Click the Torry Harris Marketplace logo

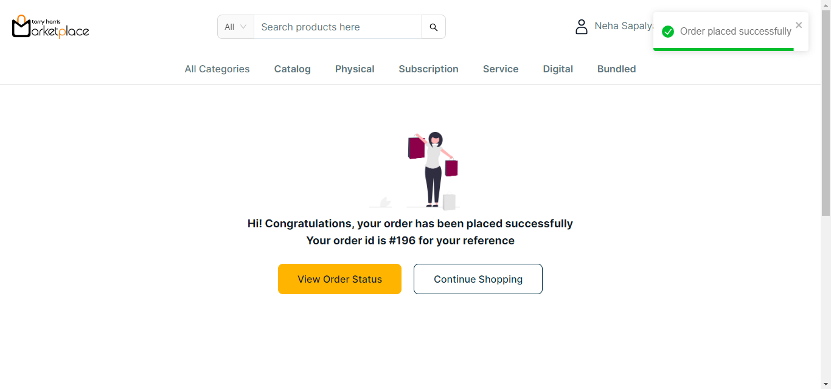[50, 27]
